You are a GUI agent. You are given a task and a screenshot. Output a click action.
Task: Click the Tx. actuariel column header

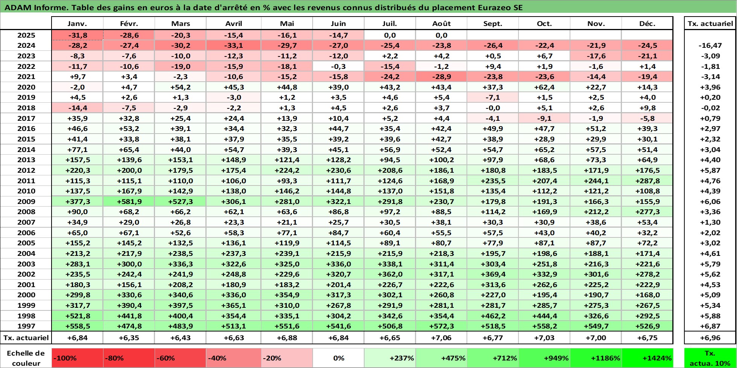710,23
